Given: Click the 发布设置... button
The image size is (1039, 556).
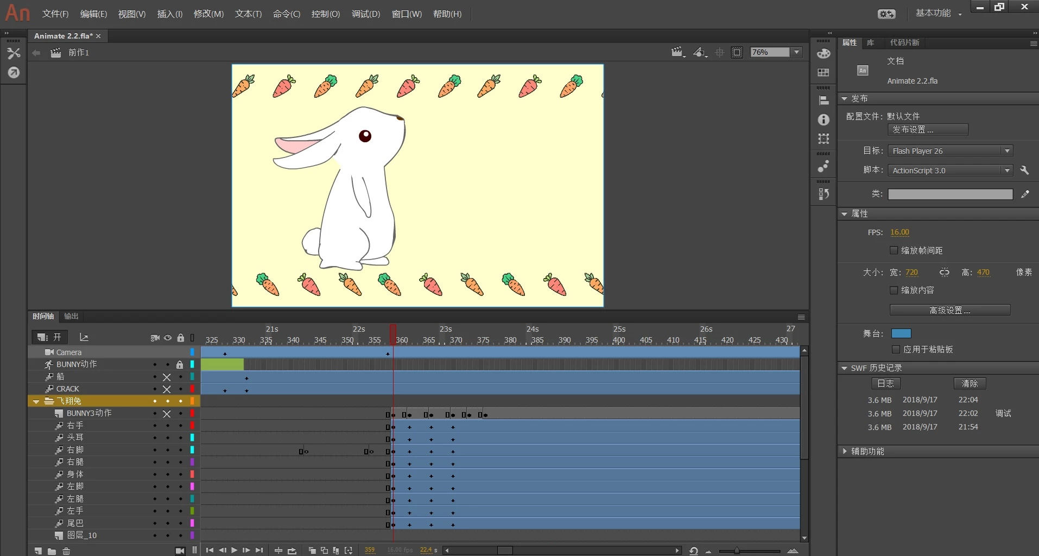Looking at the screenshot, I should click(928, 130).
